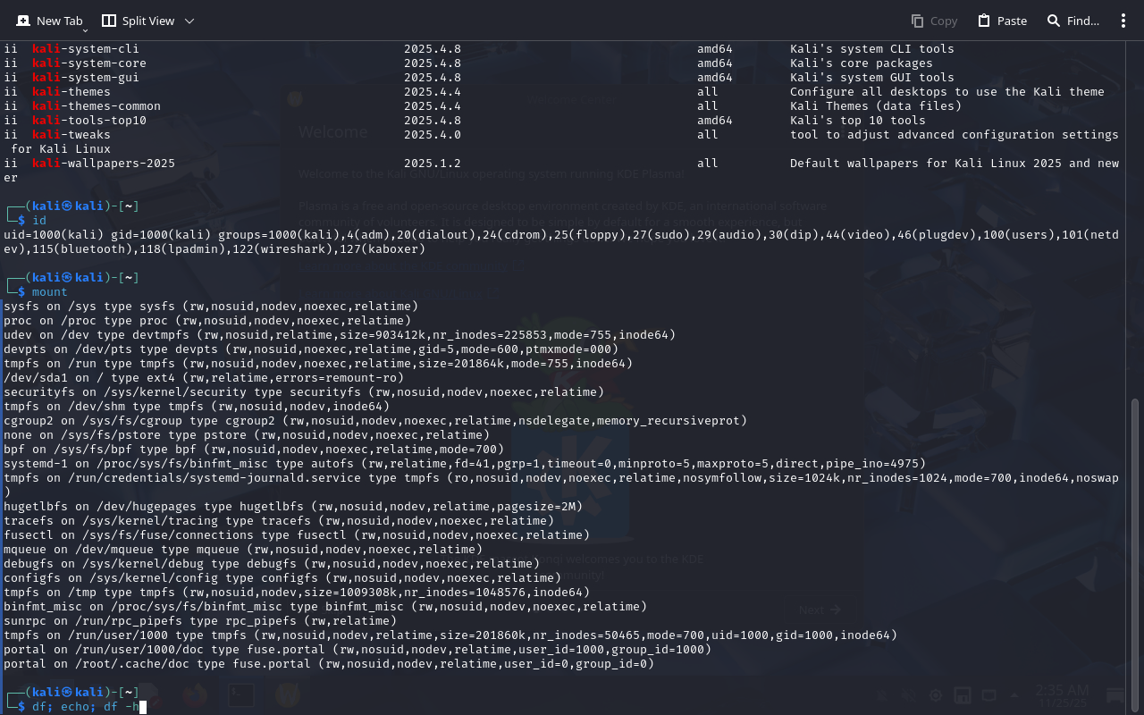Screen dimensions: 1144x715
Task: Open the Find... search label
Action: click(x=1083, y=21)
